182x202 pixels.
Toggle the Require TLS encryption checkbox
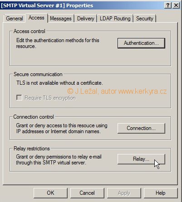pos(19,97)
